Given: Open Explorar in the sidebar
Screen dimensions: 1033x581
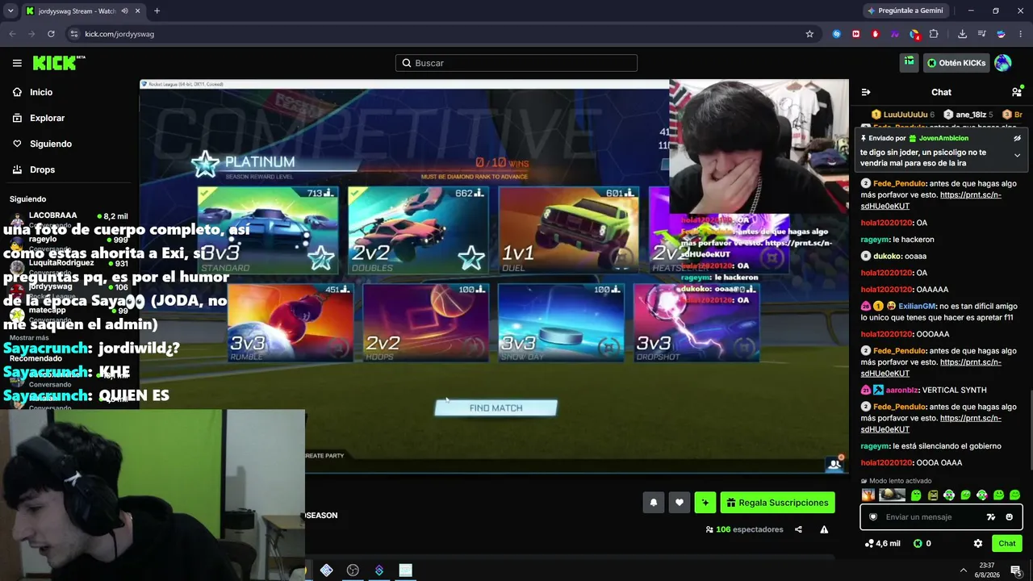Looking at the screenshot, I should 47,118.
